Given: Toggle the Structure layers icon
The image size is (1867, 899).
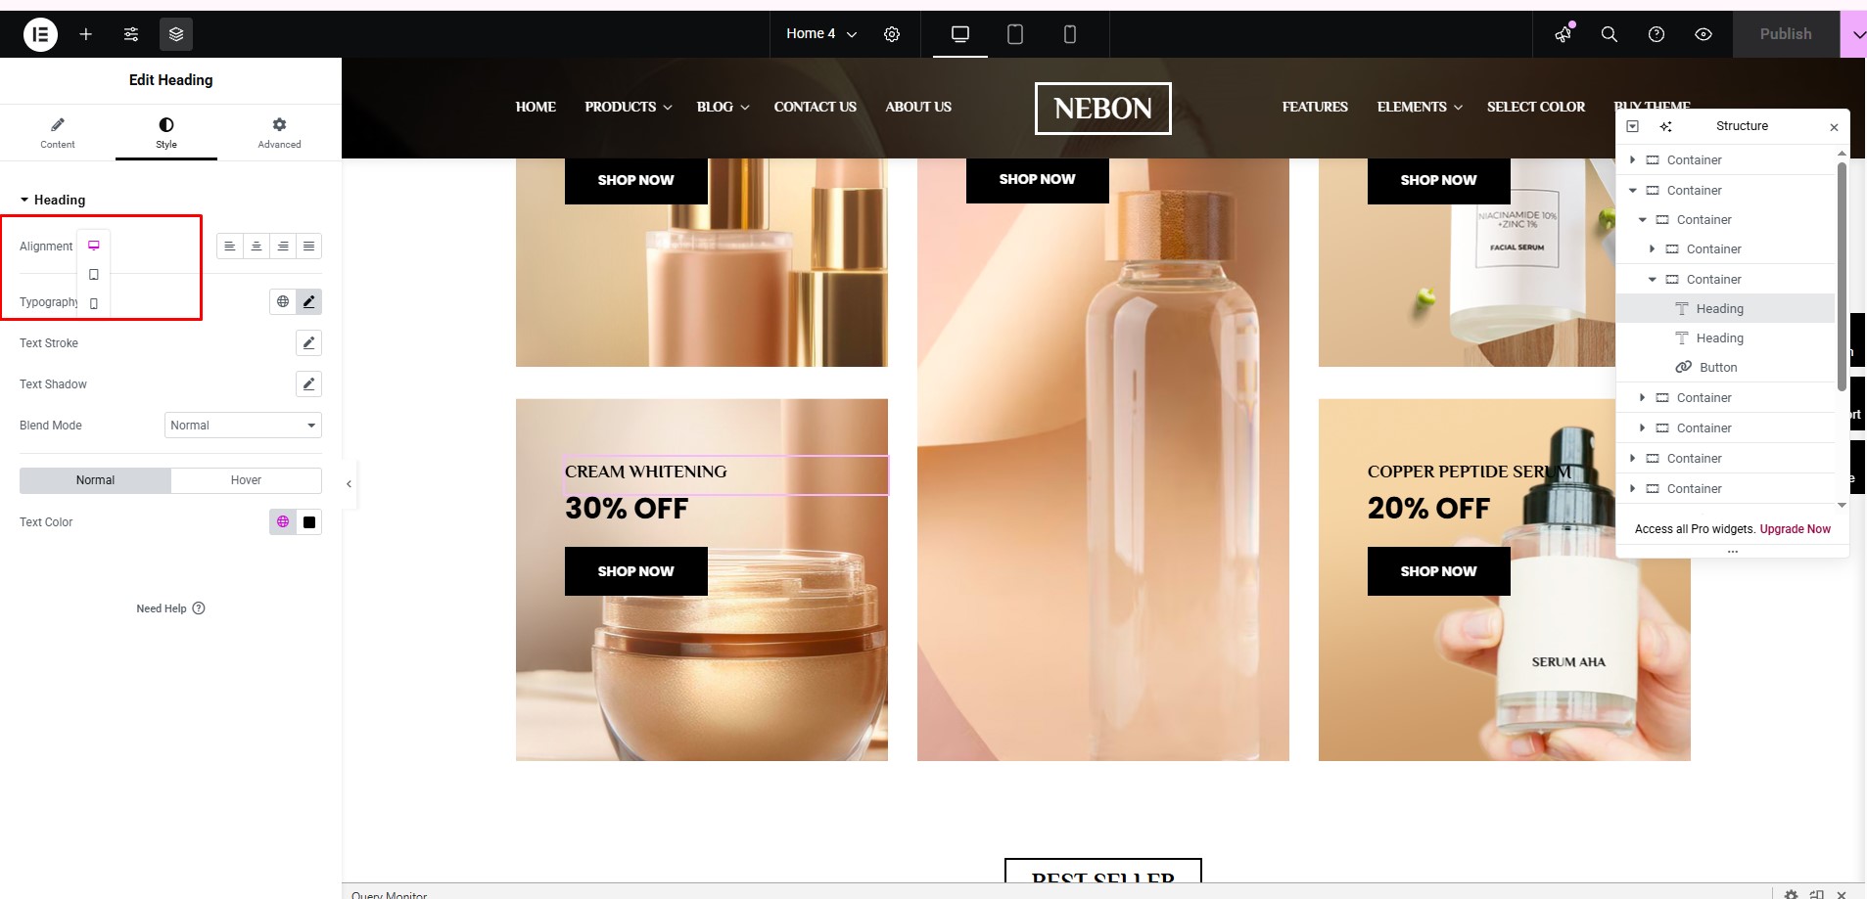Looking at the screenshot, I should [x=176, y=34].
